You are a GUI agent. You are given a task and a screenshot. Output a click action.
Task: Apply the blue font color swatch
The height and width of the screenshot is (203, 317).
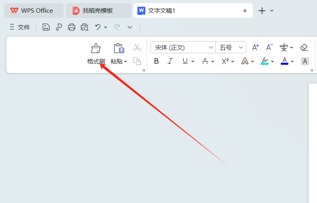point(284,61)
